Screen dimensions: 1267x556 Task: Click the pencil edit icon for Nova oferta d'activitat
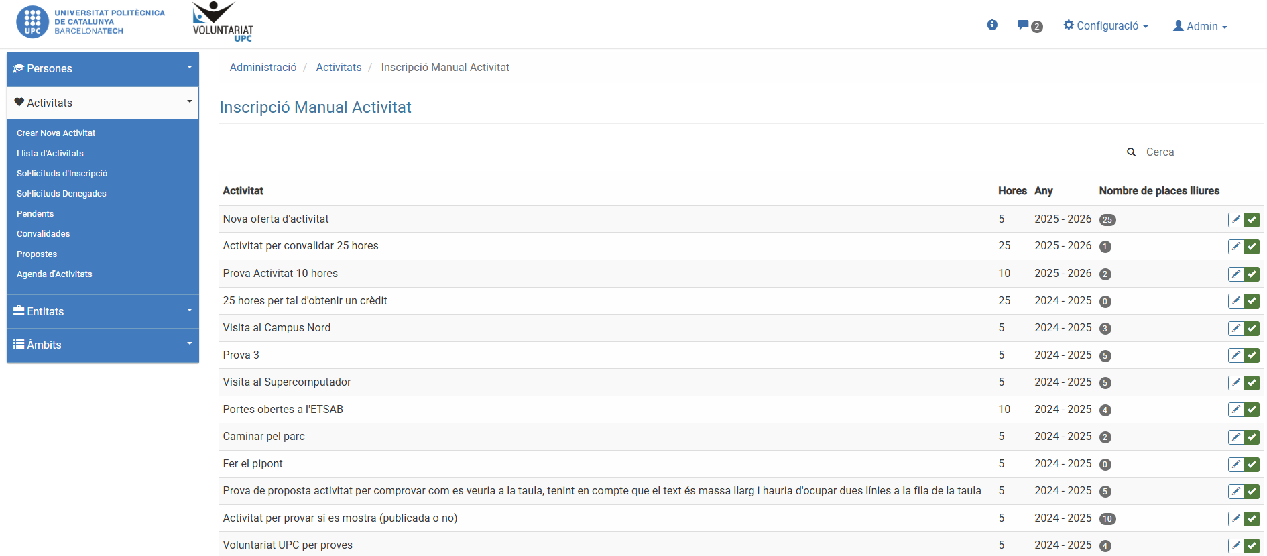pyautogui.click(x=1235, y=220)
